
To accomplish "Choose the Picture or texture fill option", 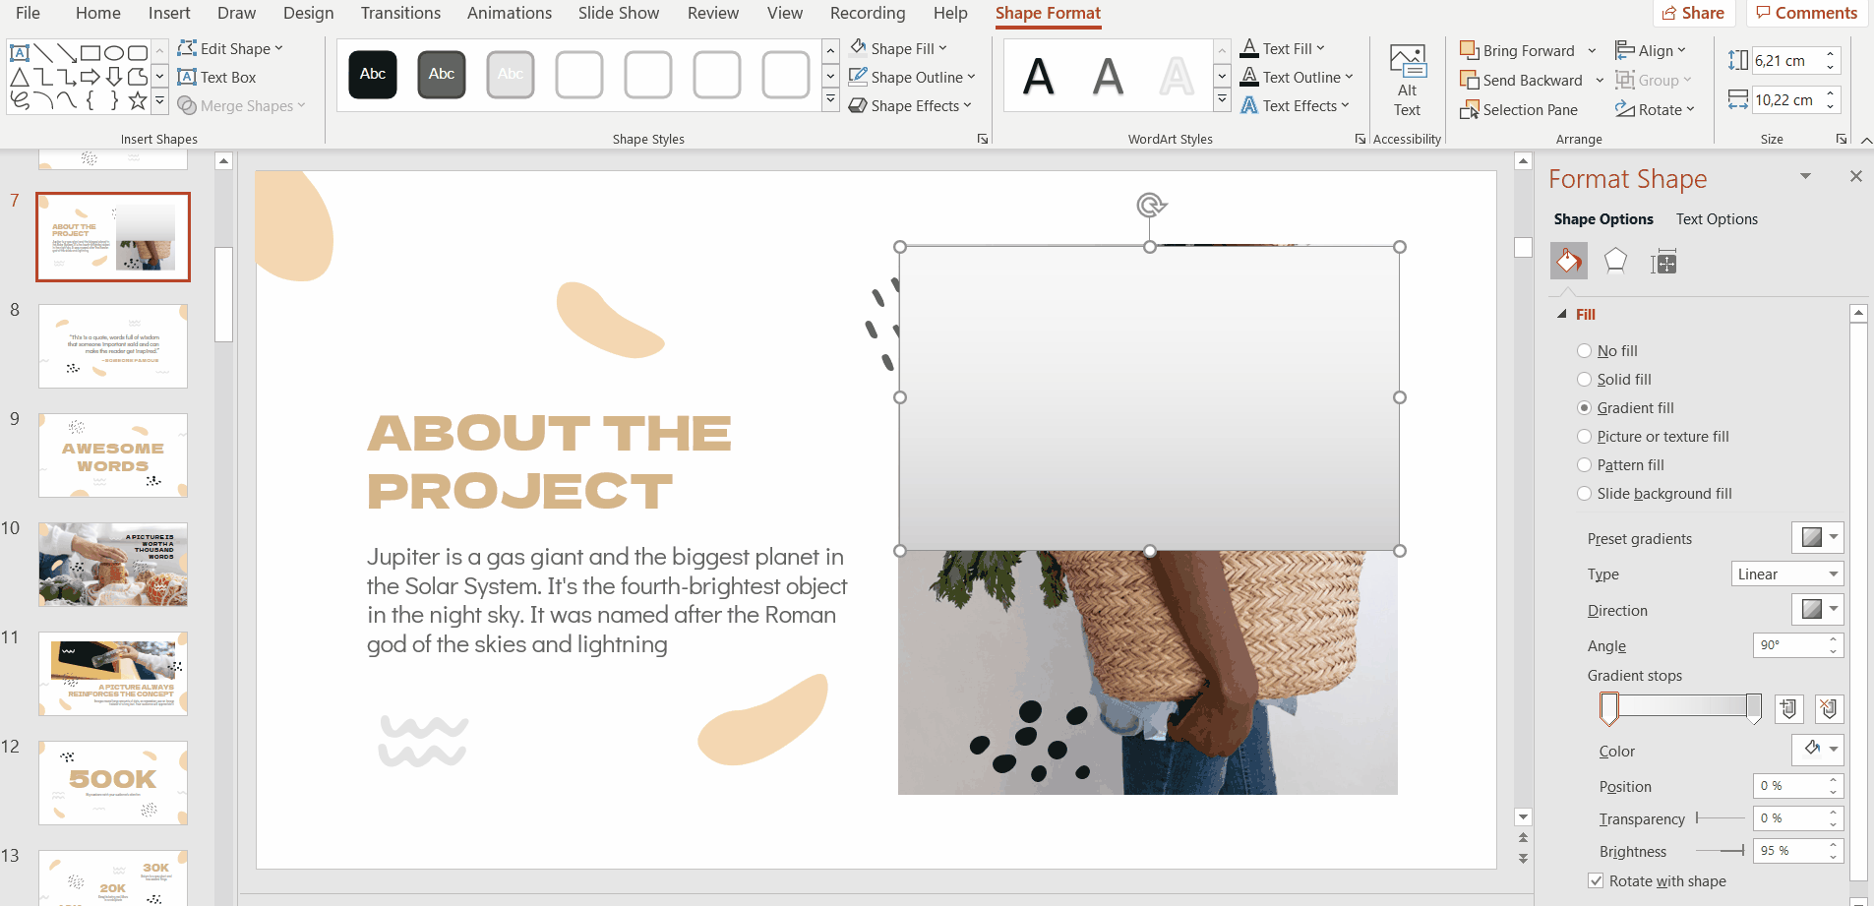I will click(x=1584, y=437).
